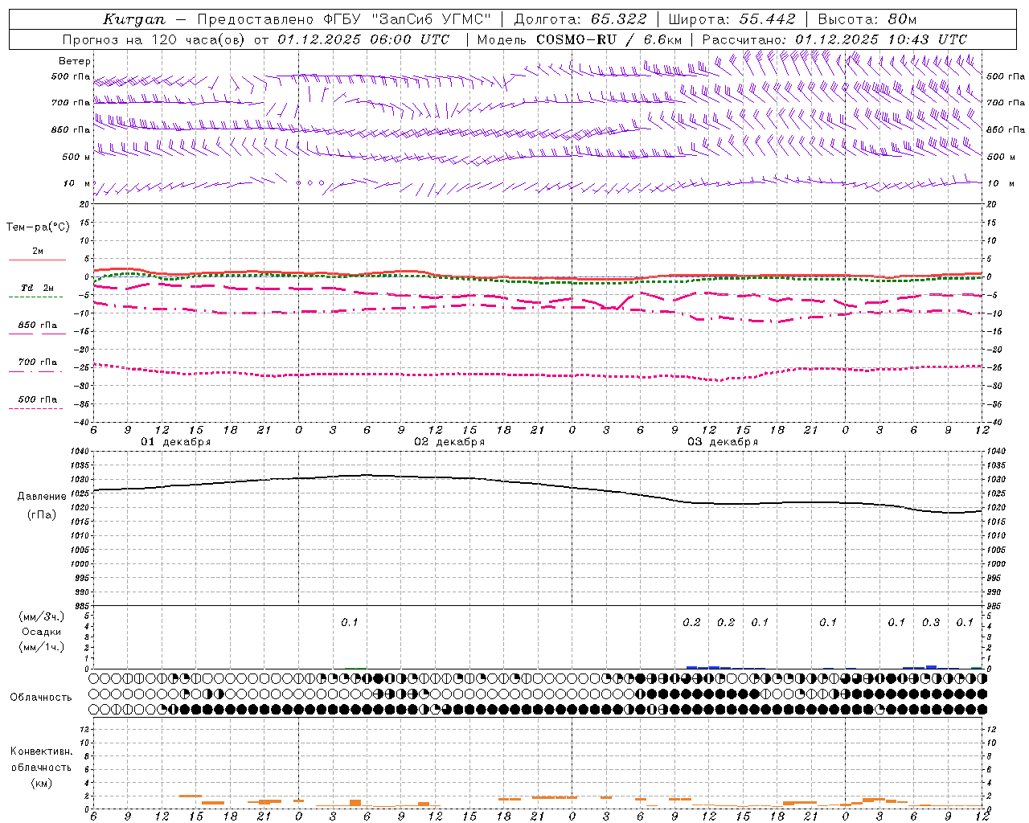Click the "03 декабря" date label

click(x=723, y=442)
